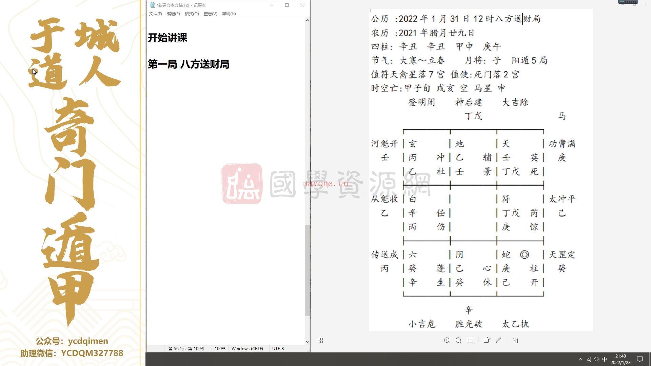This screenshot has height=366, width=651.
Task: Click '神后建' label above chart
Action: [x=469, y=102]
